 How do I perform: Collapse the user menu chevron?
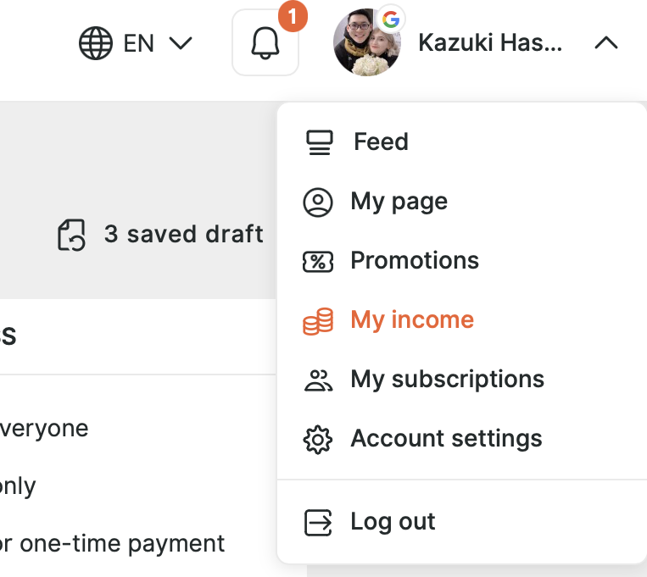tap(606, 43)
